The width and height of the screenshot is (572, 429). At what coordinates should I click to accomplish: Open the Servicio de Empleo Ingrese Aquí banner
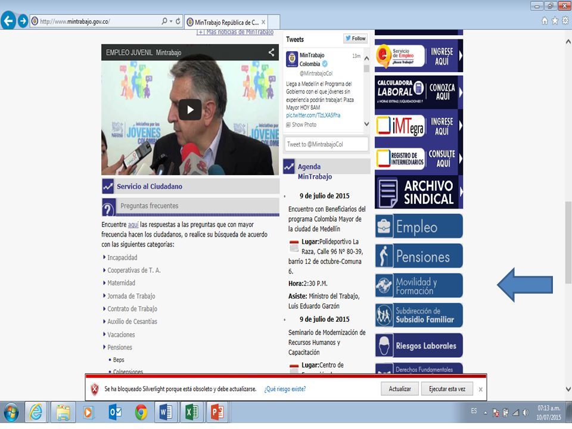coord(419,55)
